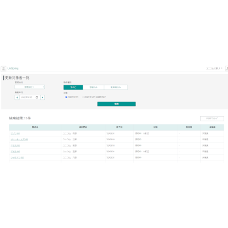Click the teal search button

(116, 104)
